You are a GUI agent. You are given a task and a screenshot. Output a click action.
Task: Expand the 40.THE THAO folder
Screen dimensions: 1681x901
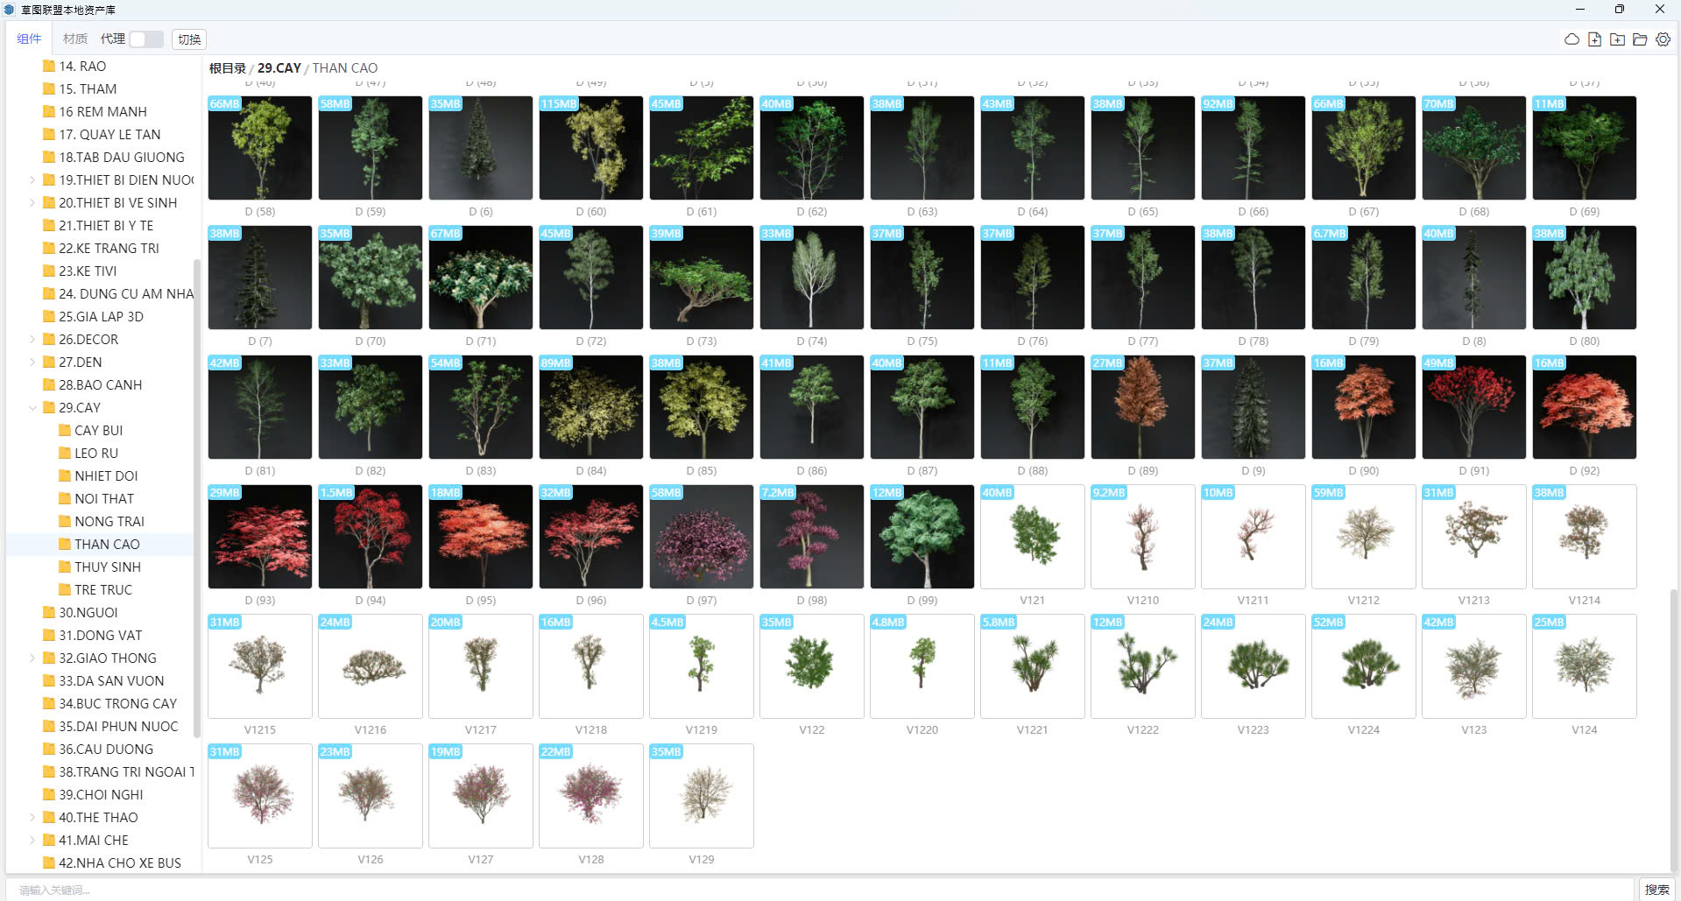pyautogui.click(x=32, y=817)
